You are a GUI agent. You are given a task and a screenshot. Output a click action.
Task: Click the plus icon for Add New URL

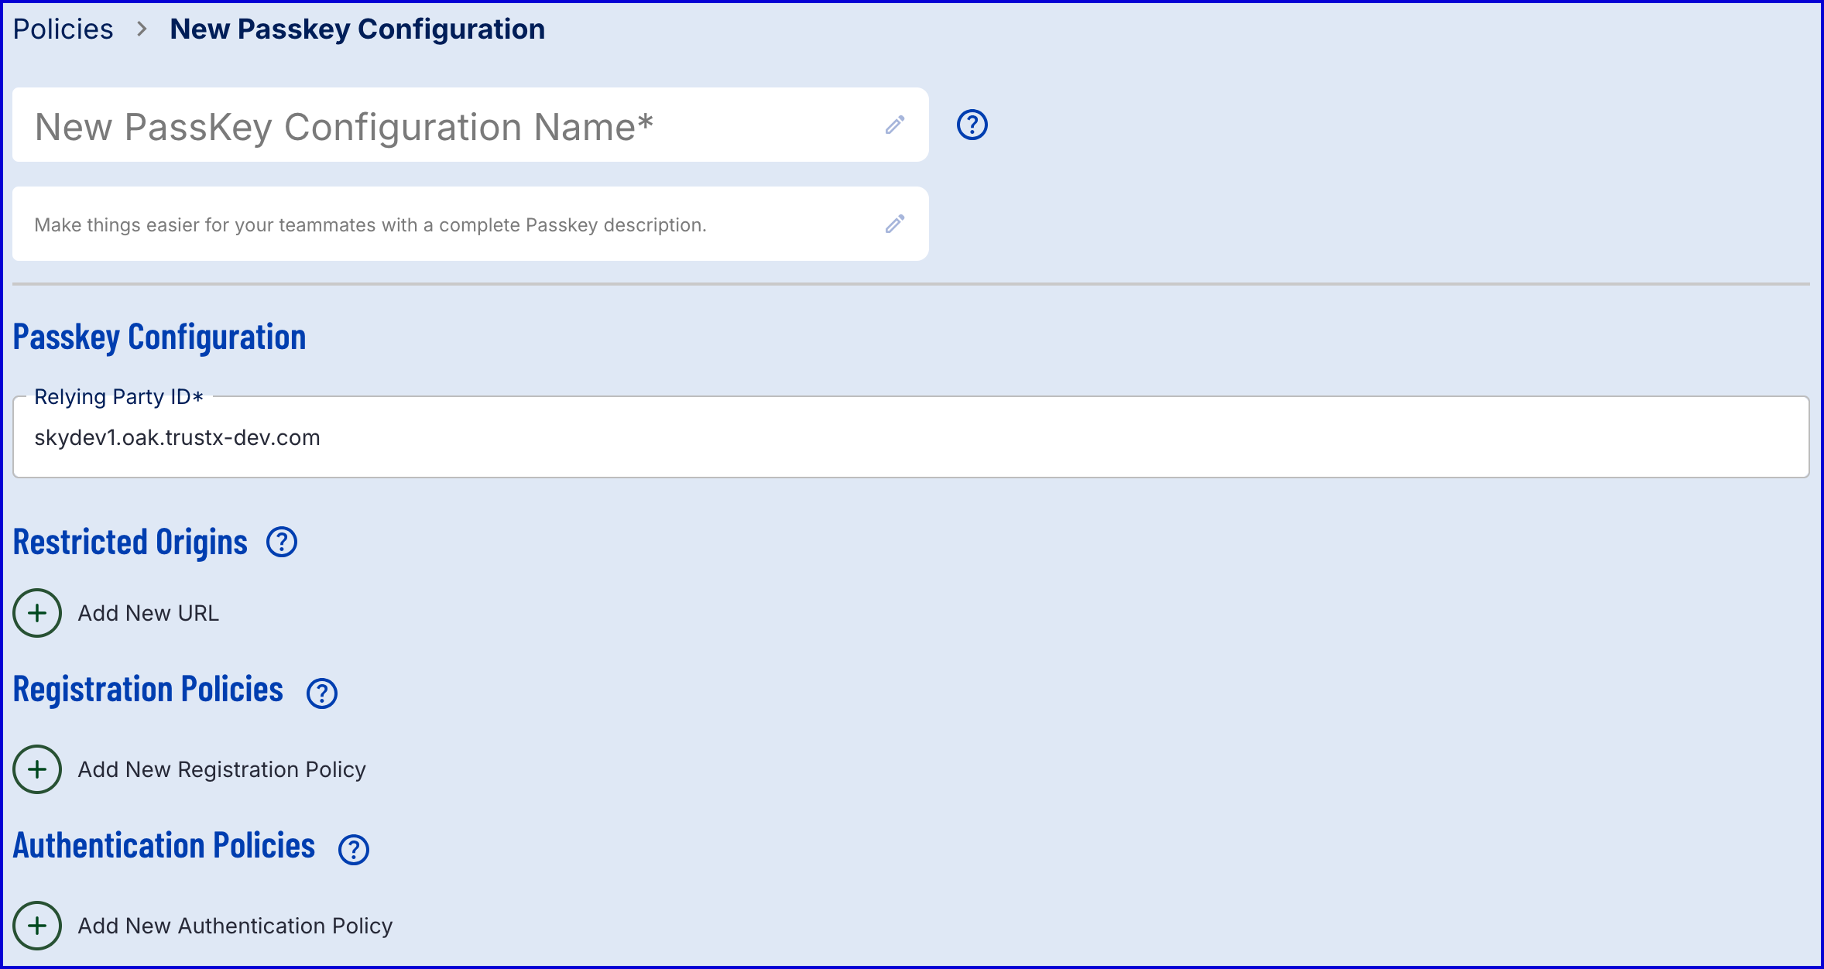pos(37,613)
